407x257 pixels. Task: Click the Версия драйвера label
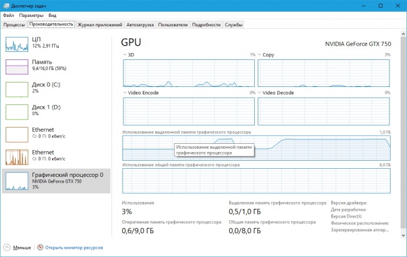(x=349, y=203)
